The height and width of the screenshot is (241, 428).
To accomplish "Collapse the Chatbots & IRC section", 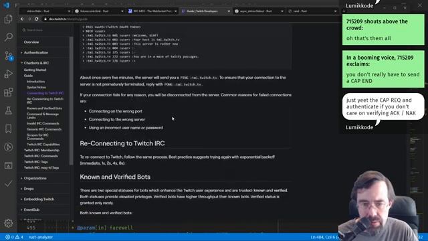I will (x=36, y=63).
